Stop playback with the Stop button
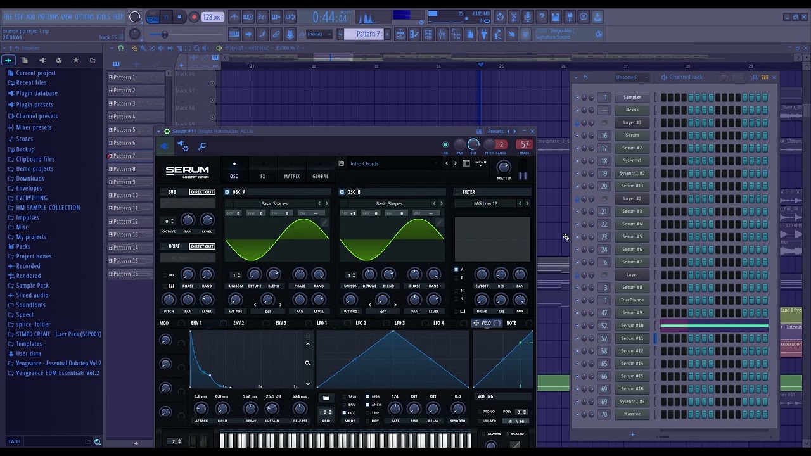This screenshot has width=811, height=456. point(179,17)
